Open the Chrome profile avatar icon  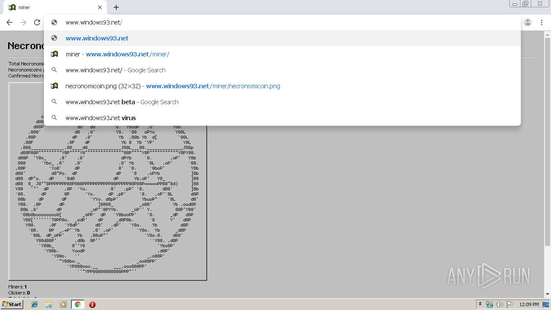[528, 22]
